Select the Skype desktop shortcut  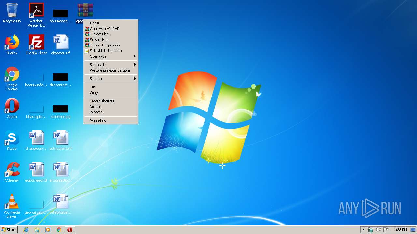12,140
